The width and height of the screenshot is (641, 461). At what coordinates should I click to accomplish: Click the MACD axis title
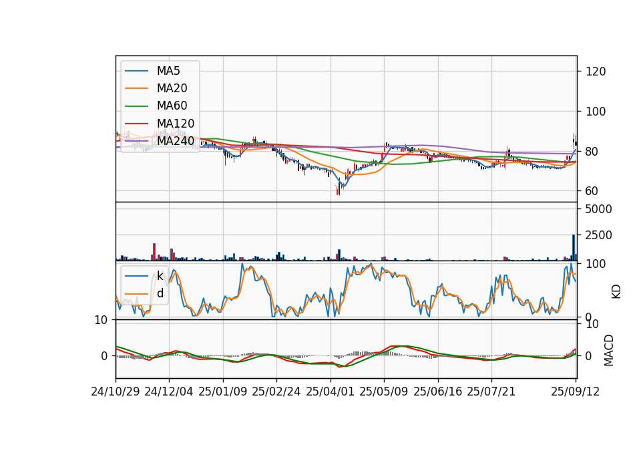pyautogui.click(x=609, y=350)
